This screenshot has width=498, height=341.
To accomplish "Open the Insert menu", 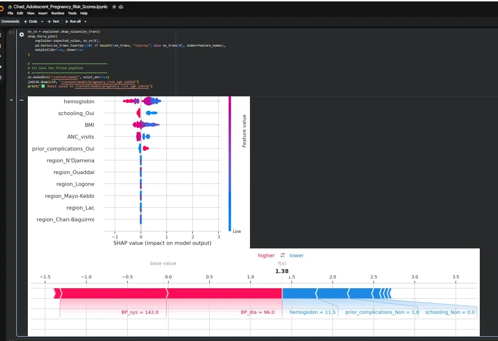I will pos(43,13).
